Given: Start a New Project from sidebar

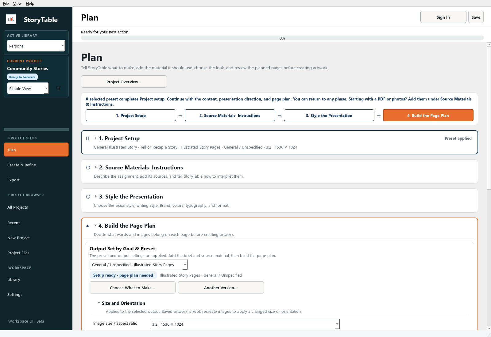Looking at the screenshot, I should 36,238.
